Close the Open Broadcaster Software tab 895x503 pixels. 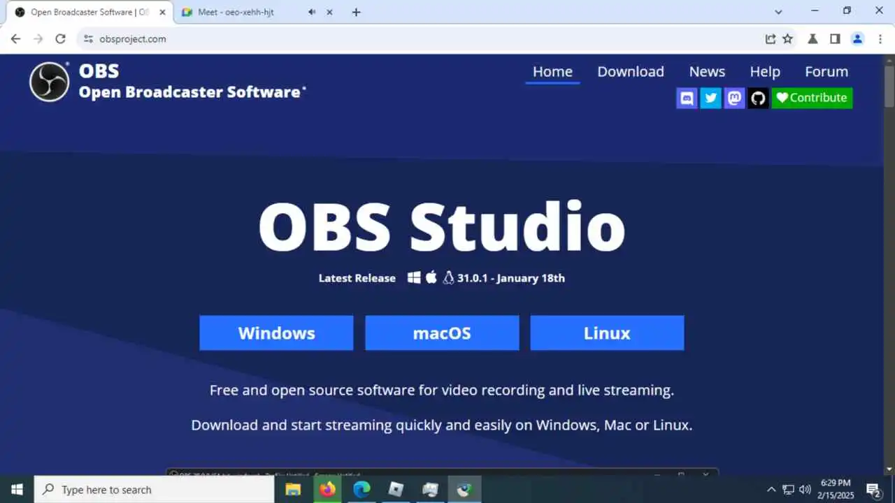162,12
